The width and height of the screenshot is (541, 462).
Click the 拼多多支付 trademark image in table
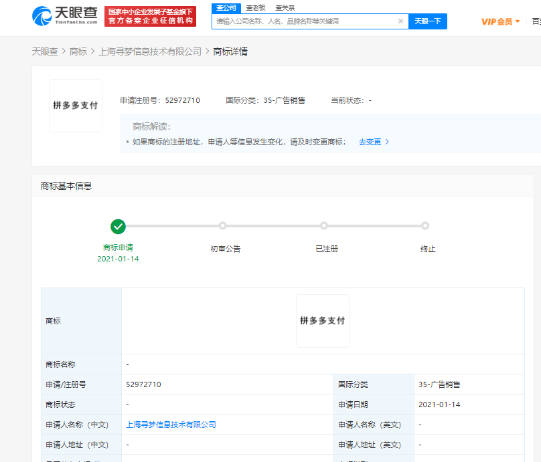[322, 321]
